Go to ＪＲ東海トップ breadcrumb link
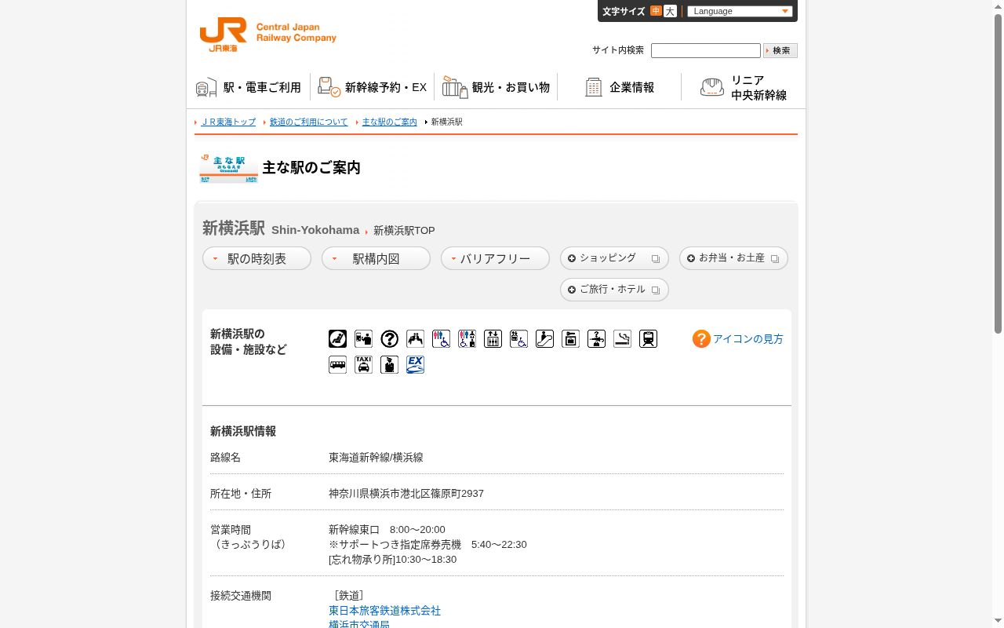Image resolution: width=1004 pixels, height=628 pixels. pyautogui.click(x=228, y=122)
